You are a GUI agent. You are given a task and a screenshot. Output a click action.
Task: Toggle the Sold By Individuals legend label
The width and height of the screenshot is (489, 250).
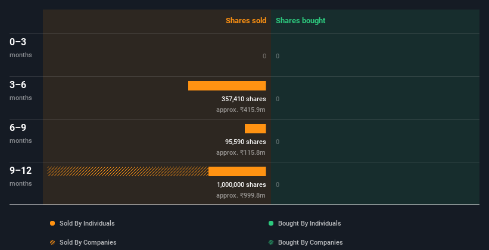click(87, 223)
